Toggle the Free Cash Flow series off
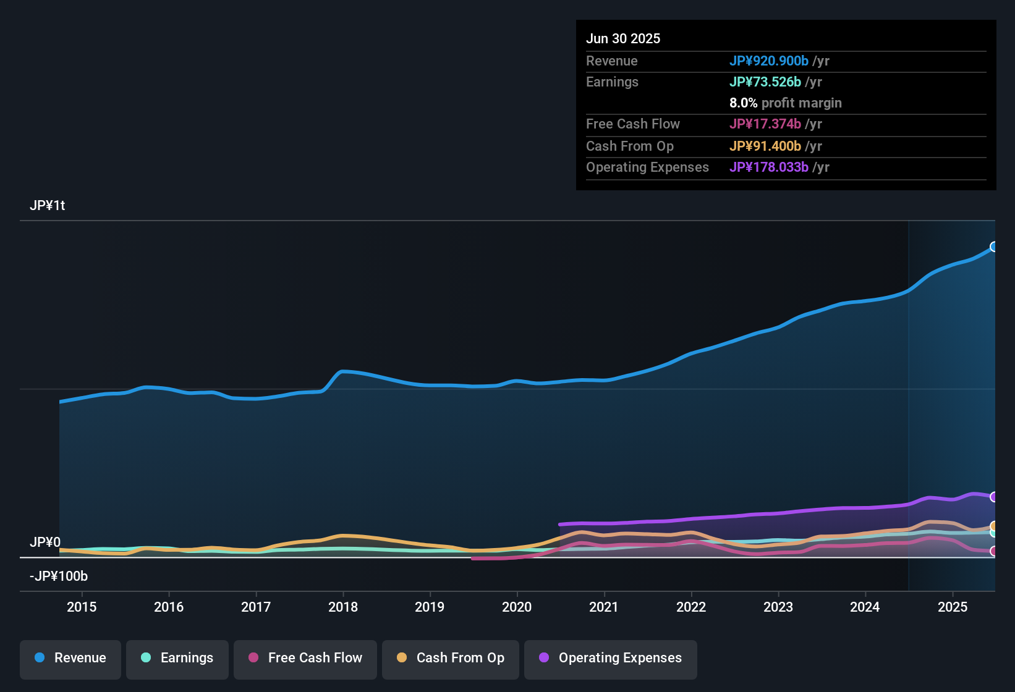 [305, 658]
